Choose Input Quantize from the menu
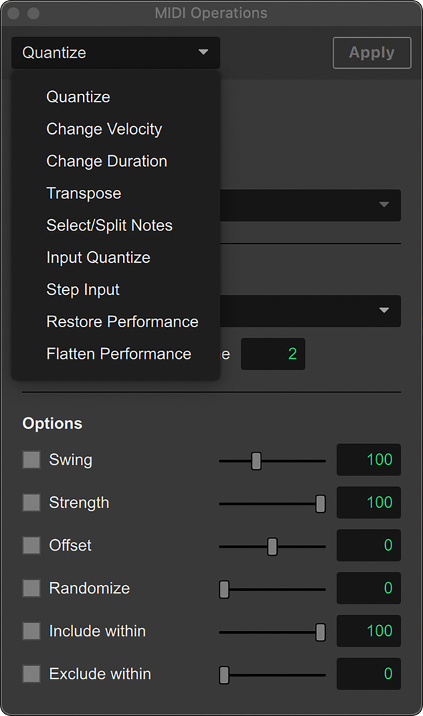Viewport: 423px width, 716px height. [98, 257]
